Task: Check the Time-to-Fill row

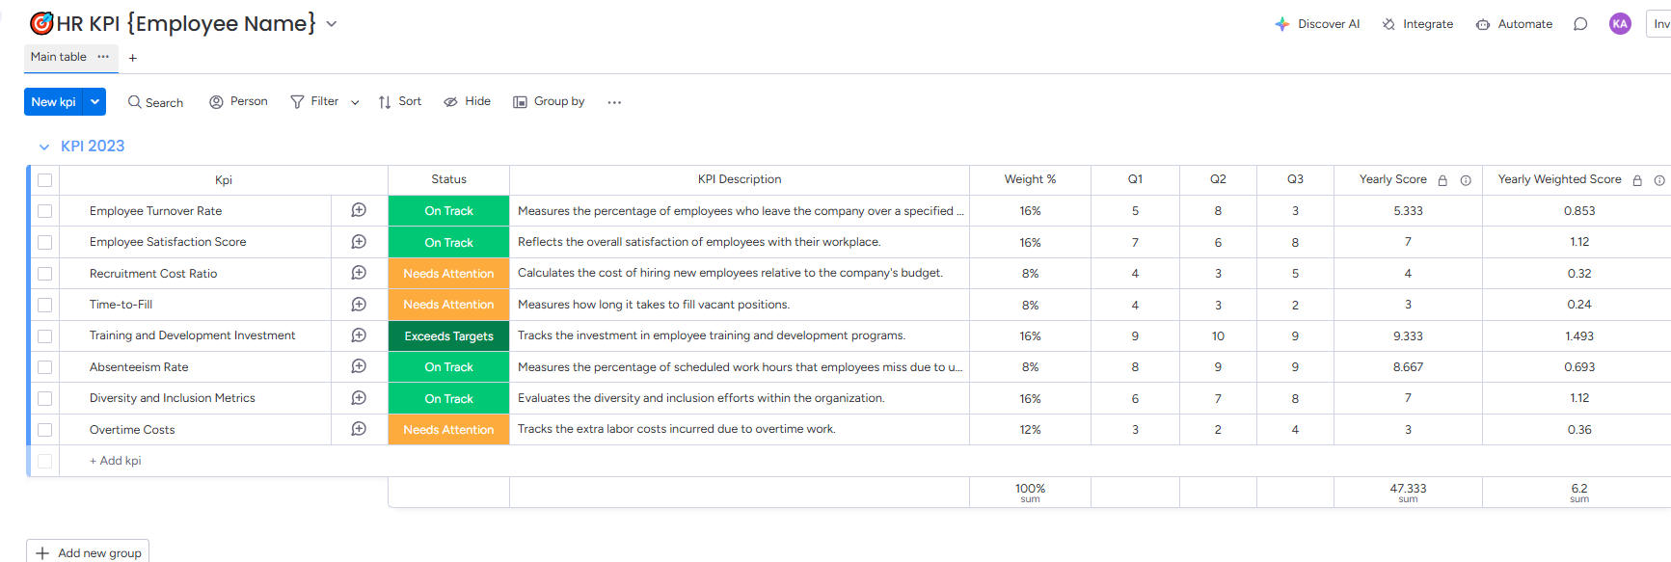Action: 44,305
